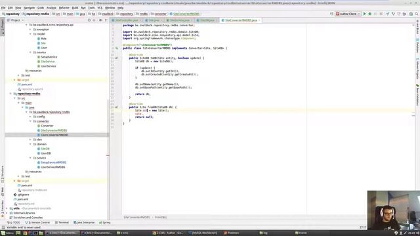Open Bean Validation side panel
The height and width of the screenshot is (236, 420).
point(417,95)
